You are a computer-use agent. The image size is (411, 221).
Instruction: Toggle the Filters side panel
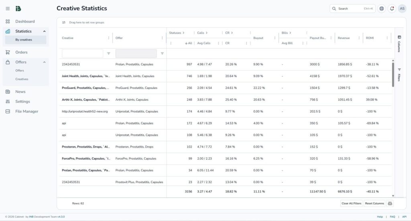click(x=399, y=75)
